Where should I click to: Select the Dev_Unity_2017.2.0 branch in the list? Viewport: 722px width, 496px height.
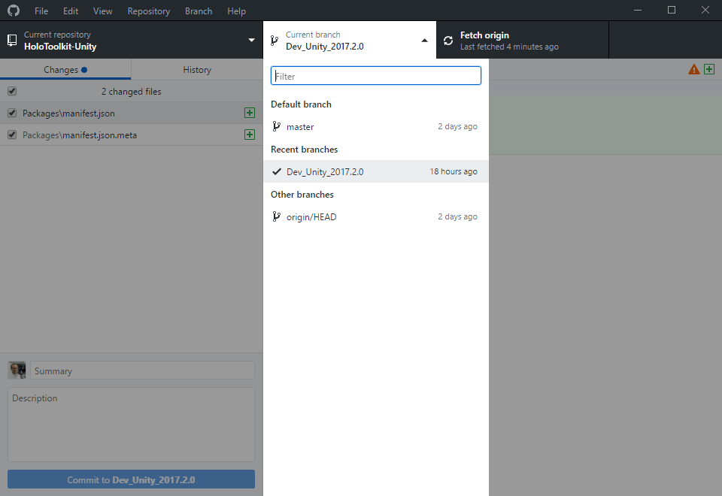coord(376,171)
